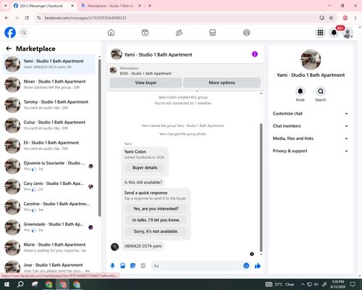Click sender avatar beside phone number message
The height and width of the screenshot is (290, 362).
point(114,246)
